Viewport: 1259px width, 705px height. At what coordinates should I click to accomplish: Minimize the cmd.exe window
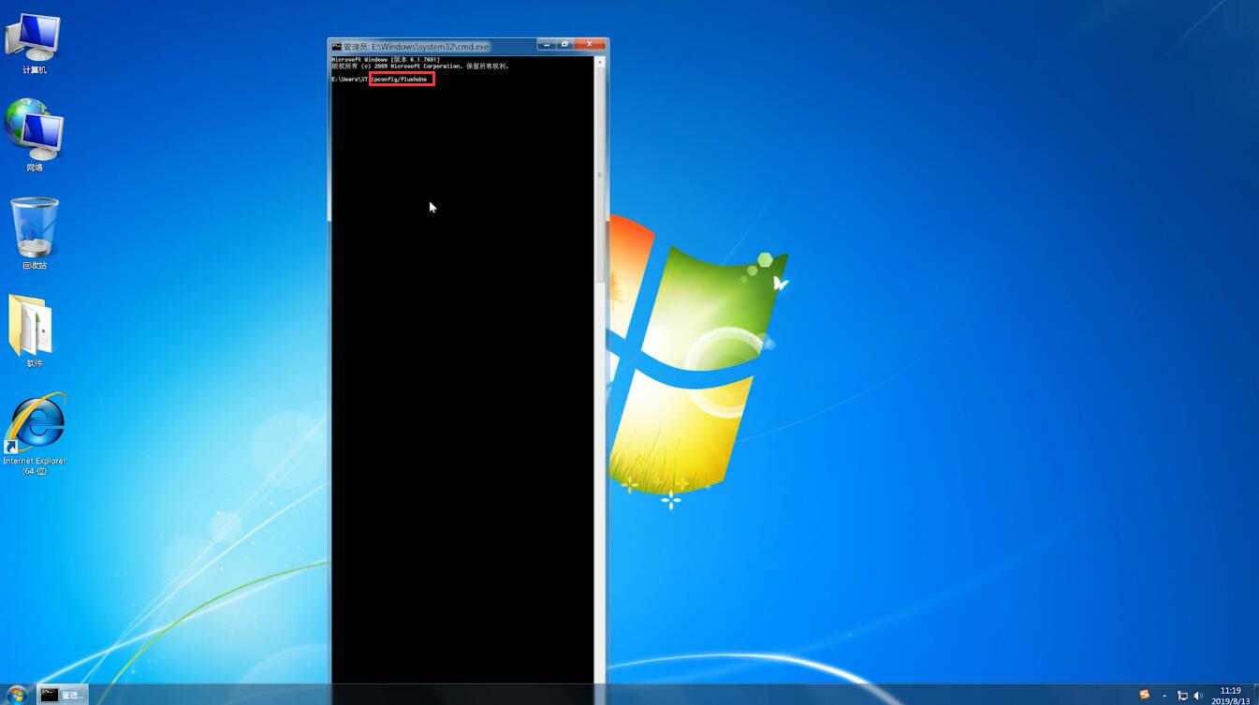547,44
